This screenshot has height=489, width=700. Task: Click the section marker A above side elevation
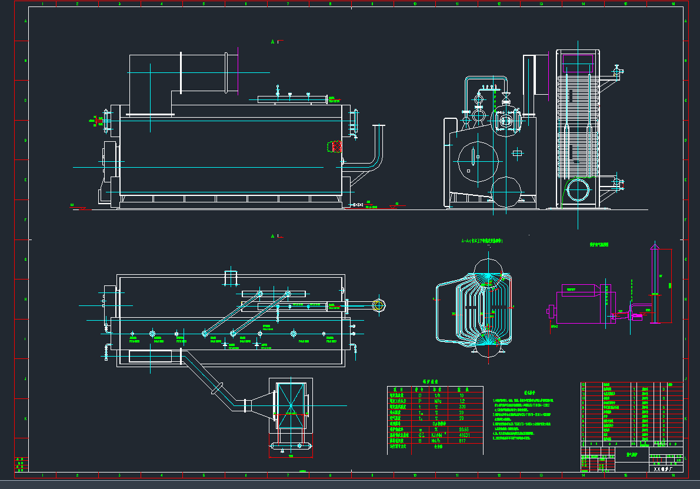pyautogui.click(x=274, y=42)
